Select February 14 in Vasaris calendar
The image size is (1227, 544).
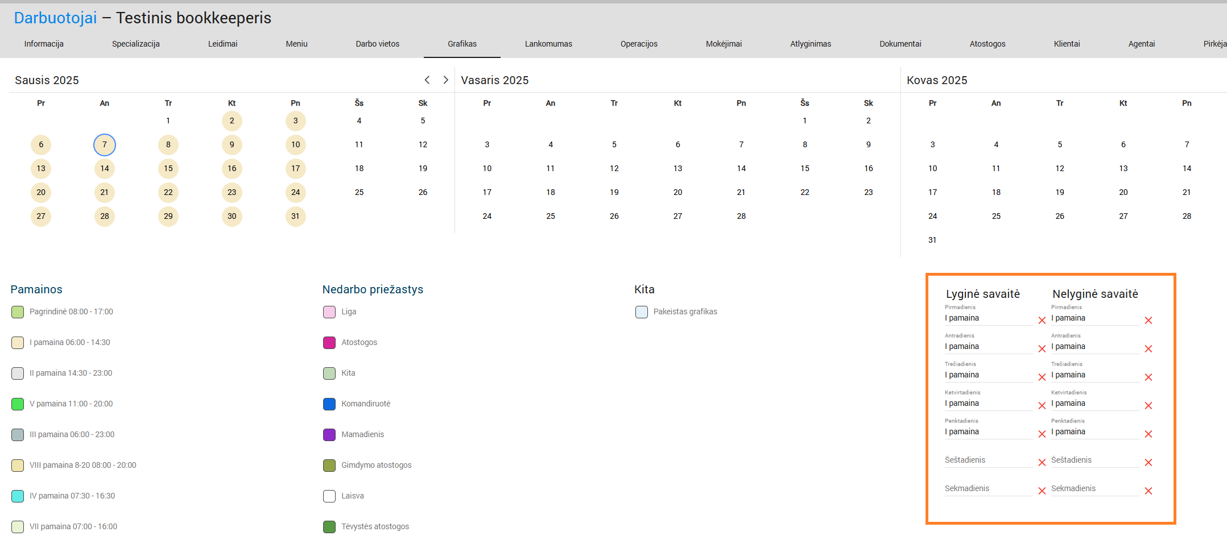tap(741, 169)
